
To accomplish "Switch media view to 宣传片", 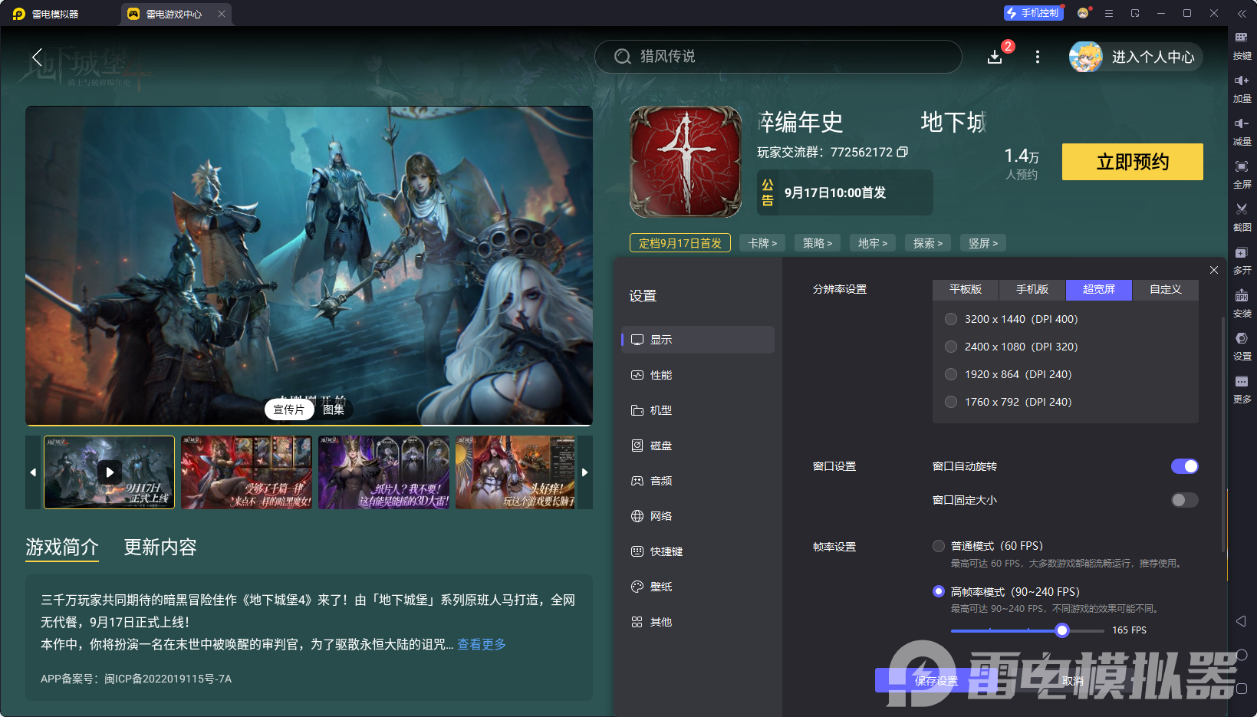I will coord(289,409).
